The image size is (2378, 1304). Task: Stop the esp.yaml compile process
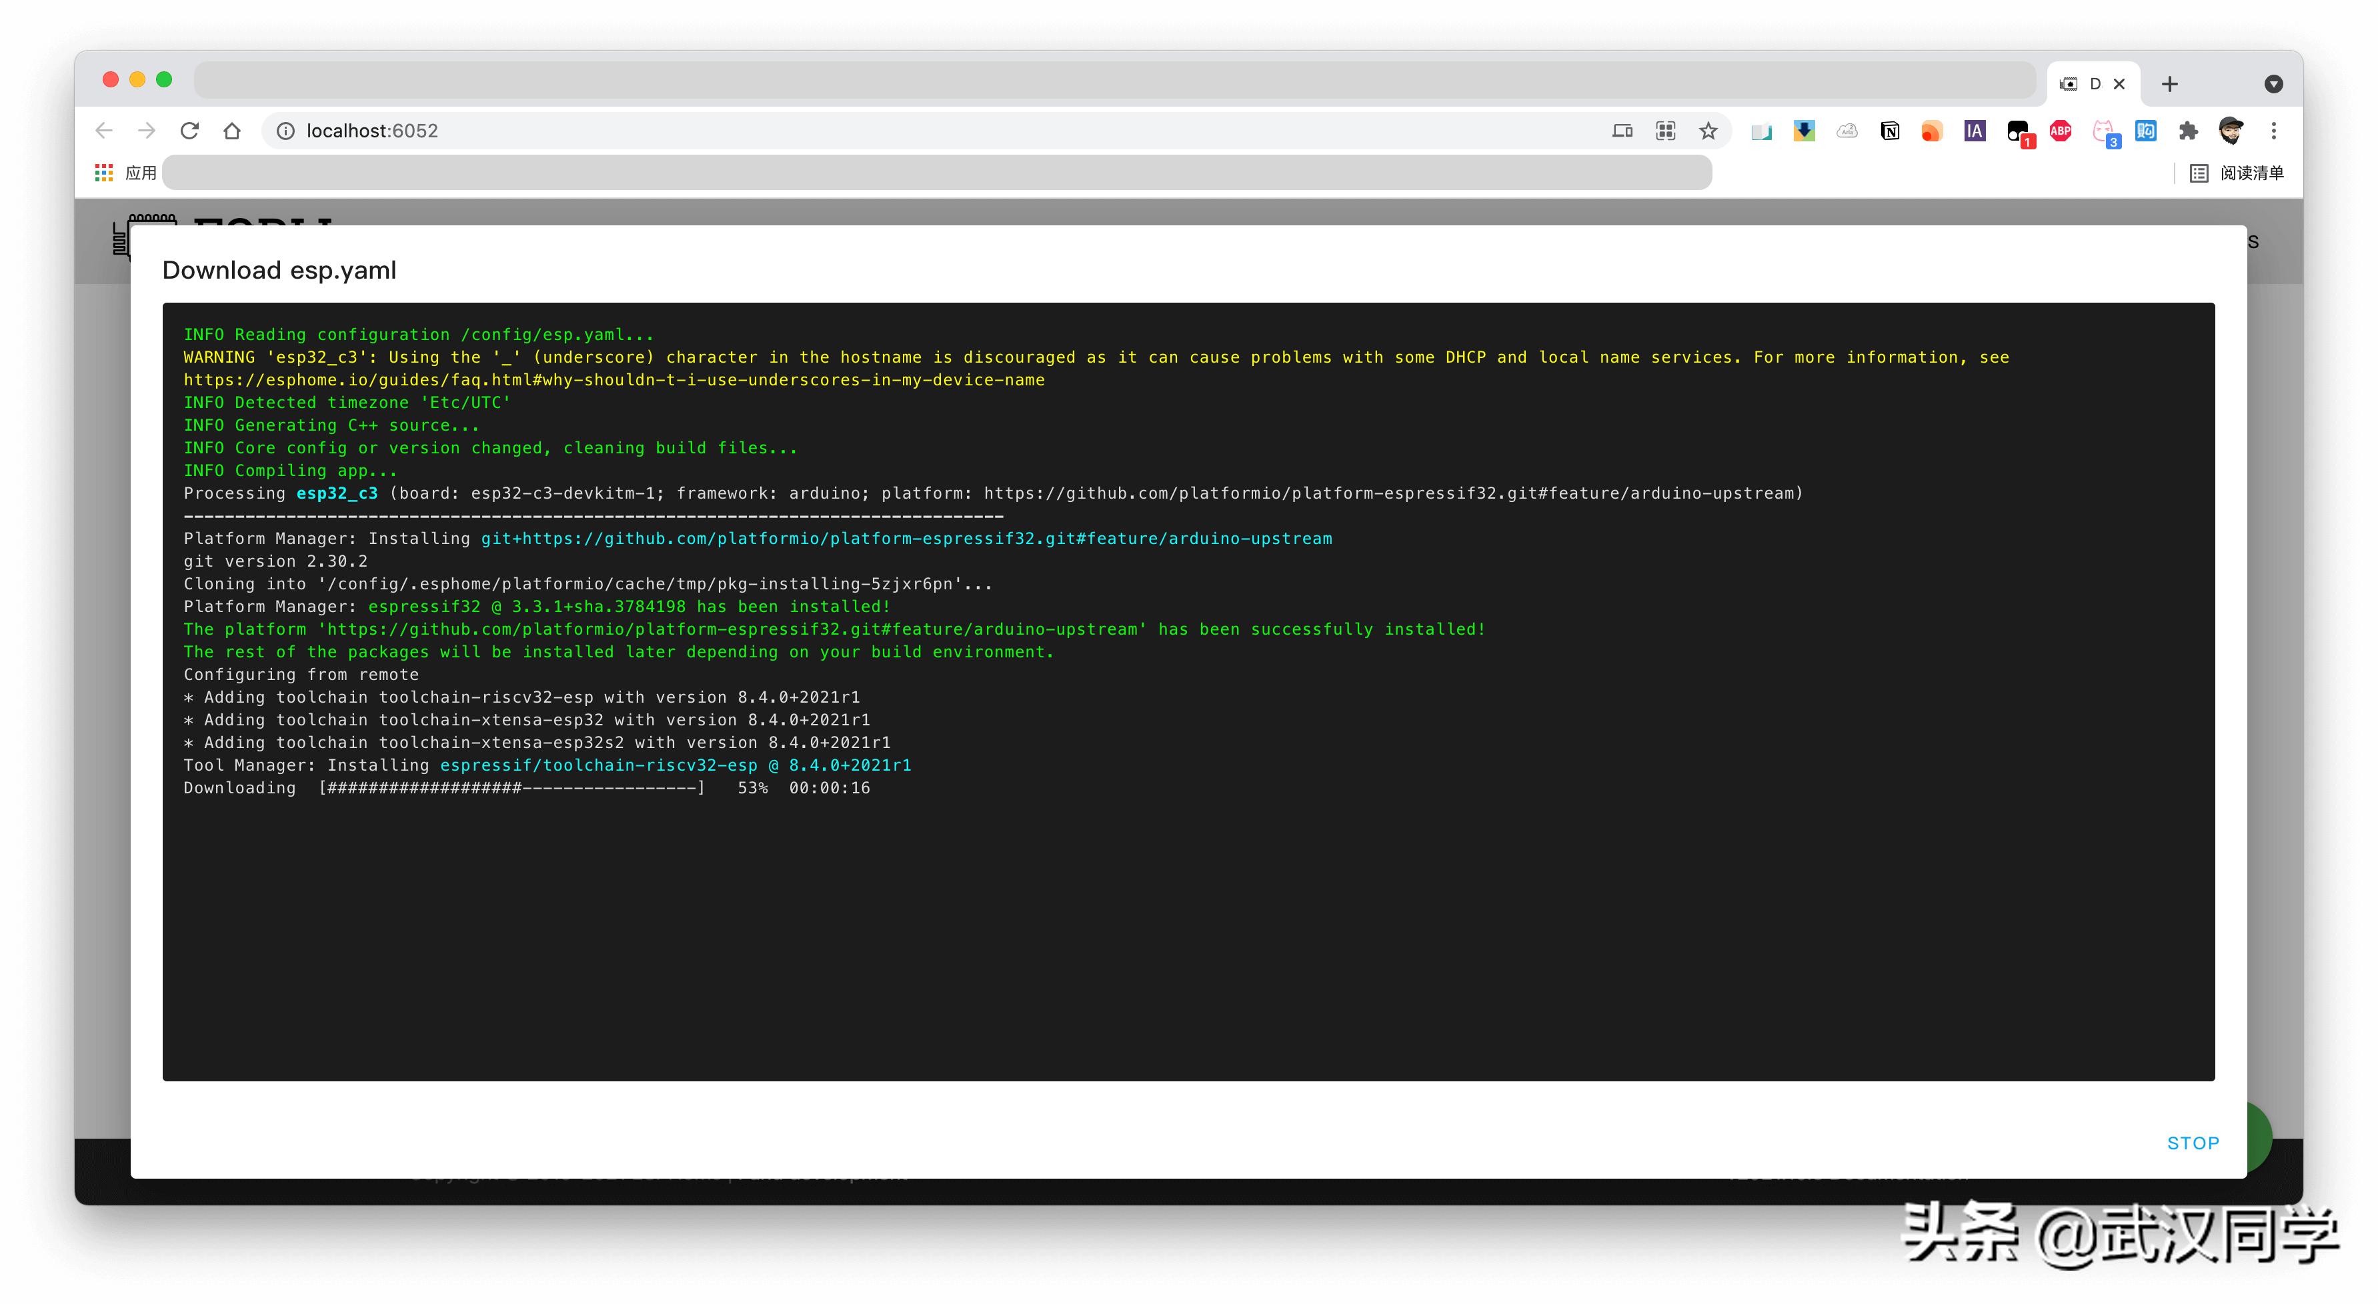click(2193, 1143)
